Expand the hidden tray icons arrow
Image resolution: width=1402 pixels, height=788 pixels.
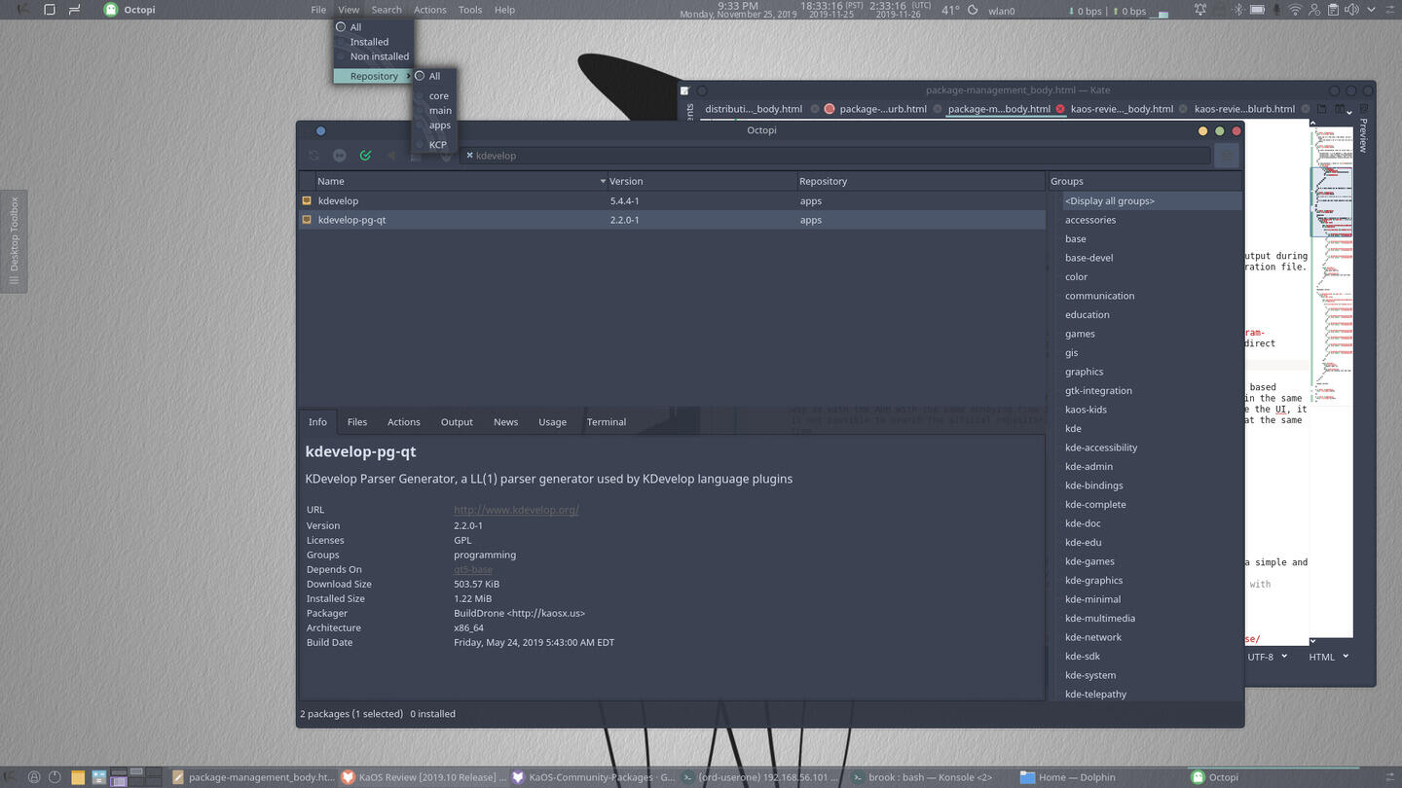[1371, 10]
